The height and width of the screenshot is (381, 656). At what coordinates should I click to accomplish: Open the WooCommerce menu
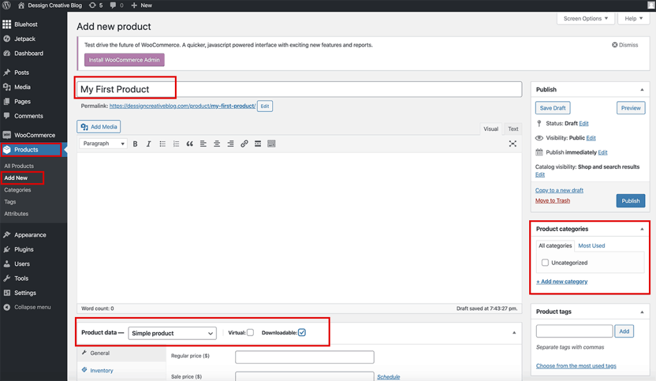[x=33, y=135]
